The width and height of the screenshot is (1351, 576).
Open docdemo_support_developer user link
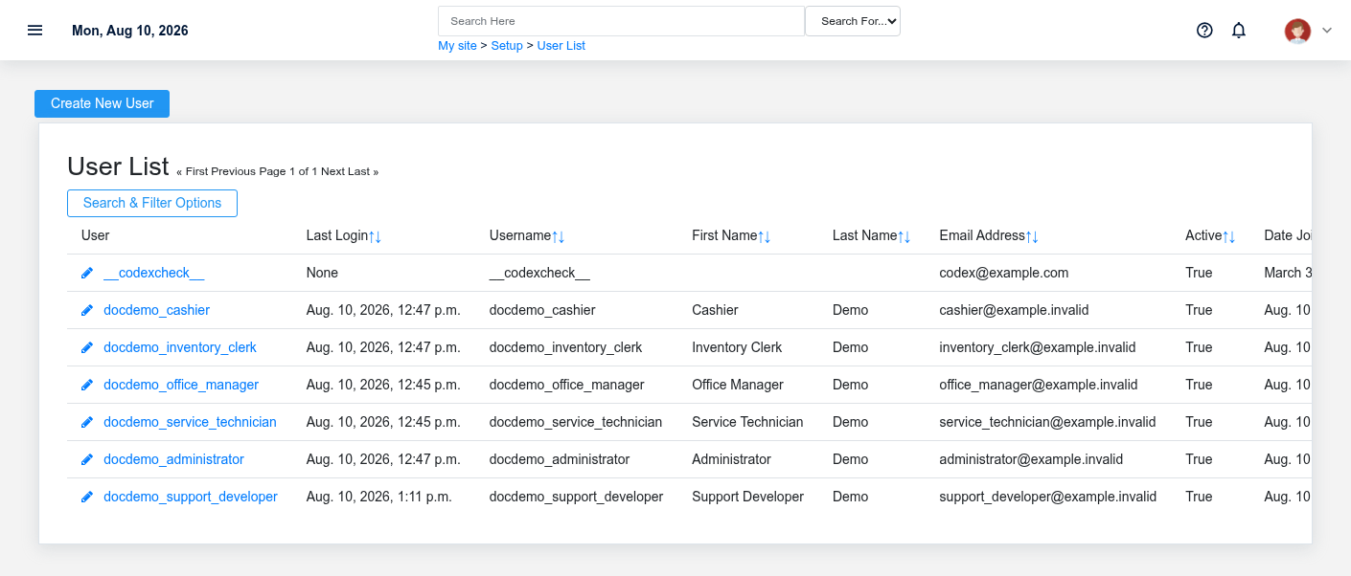191,497
